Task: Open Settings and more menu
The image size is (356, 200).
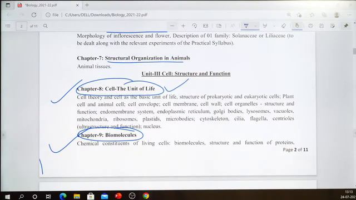Action: pyautogui.click(x=349, y=15)
